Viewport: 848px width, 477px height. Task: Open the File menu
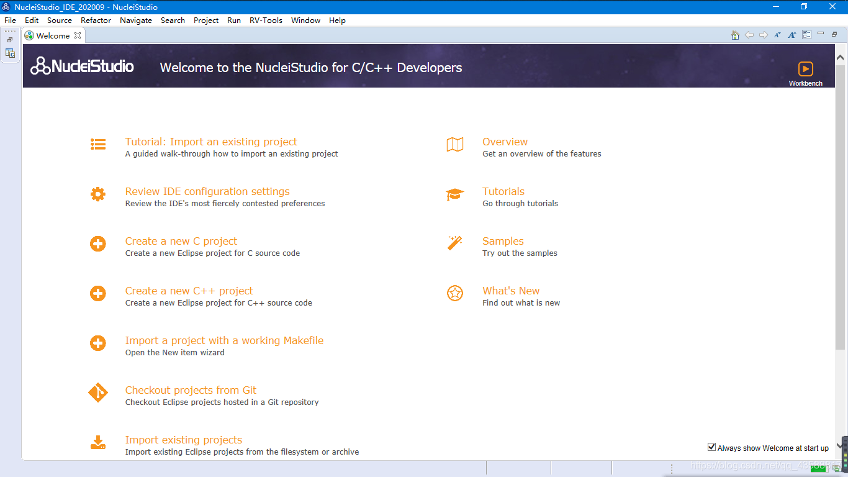point(10,20)
